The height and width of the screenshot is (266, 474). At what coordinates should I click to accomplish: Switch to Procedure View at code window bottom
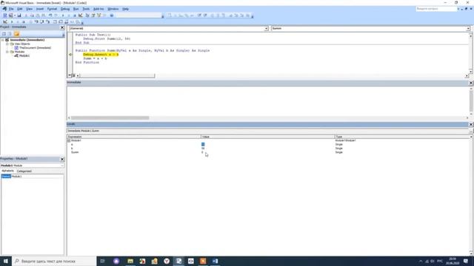(x=70, y=75)
